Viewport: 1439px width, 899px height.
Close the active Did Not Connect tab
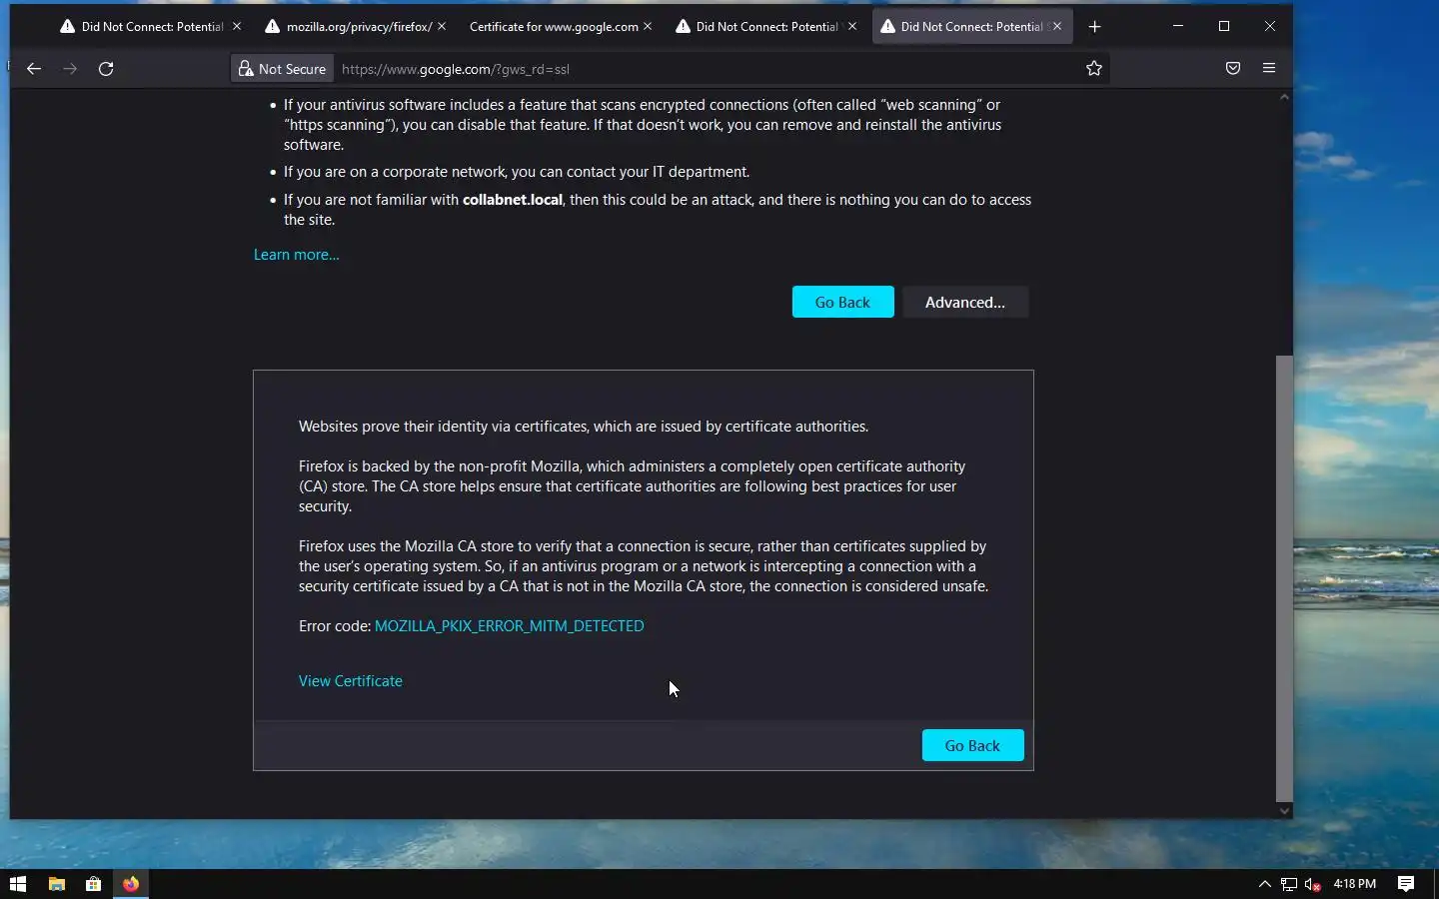click(x=1057, y=27)
